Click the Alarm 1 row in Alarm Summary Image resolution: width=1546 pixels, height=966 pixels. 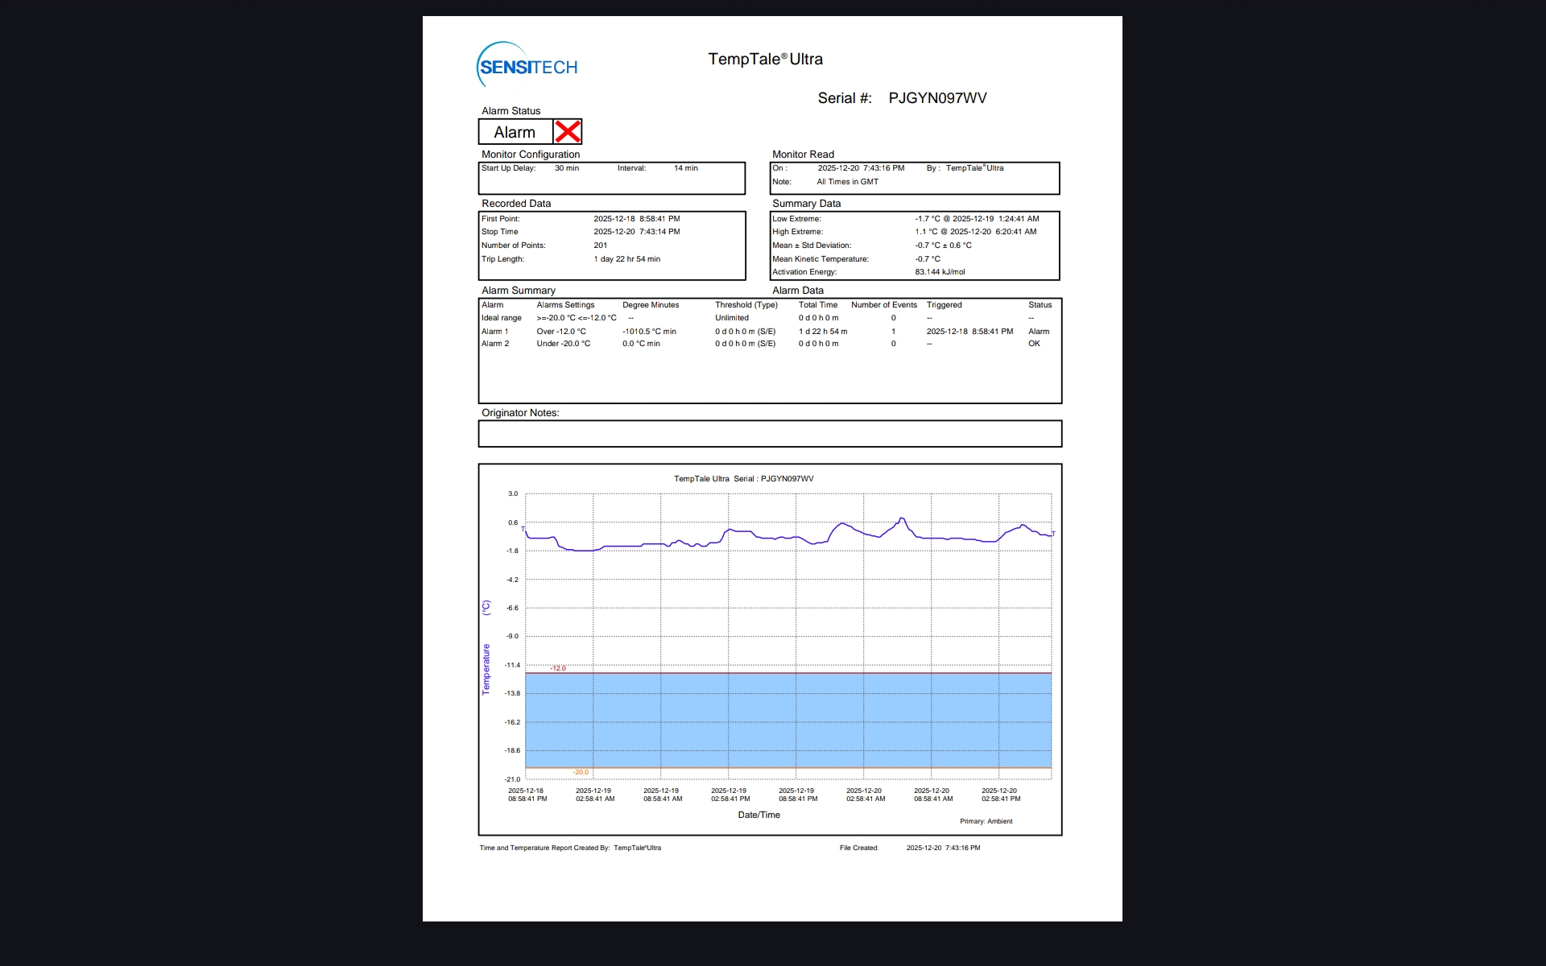click(x=495, y=331)
